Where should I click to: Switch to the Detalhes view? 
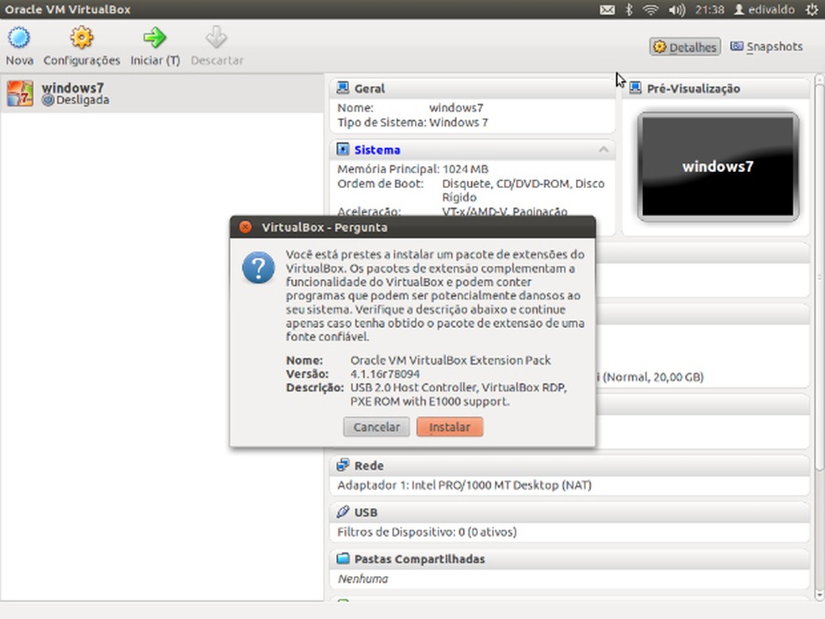tap(684, 47)
